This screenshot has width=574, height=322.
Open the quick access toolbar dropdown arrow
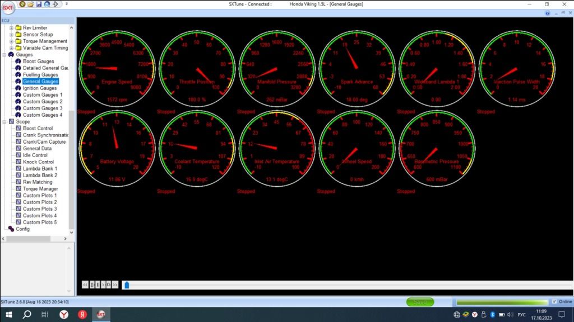67,4
